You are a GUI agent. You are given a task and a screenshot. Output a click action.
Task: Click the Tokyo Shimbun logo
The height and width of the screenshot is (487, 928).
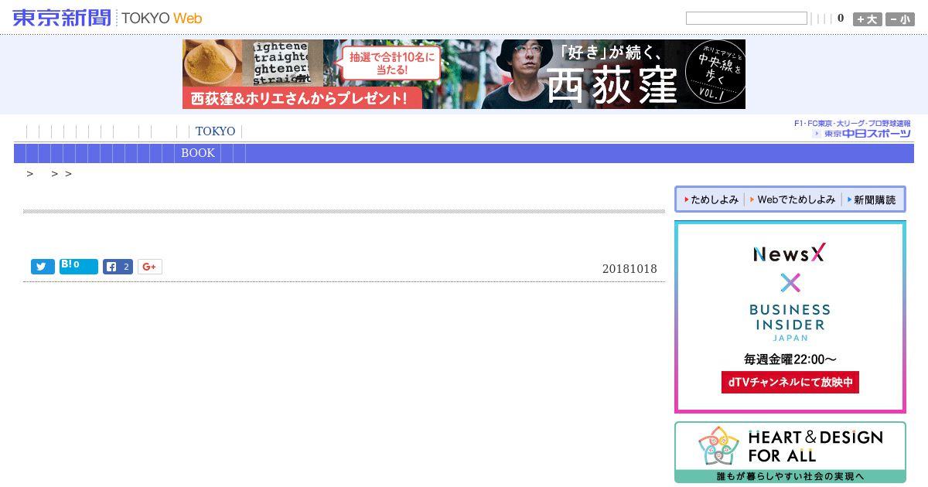(62, 17)
